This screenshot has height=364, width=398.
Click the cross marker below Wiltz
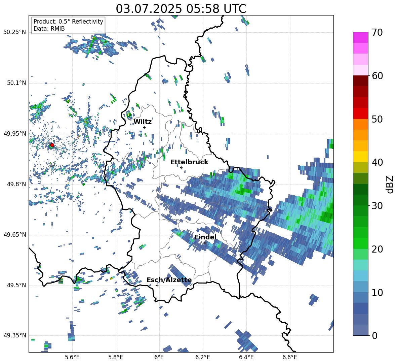click(145, 127)
